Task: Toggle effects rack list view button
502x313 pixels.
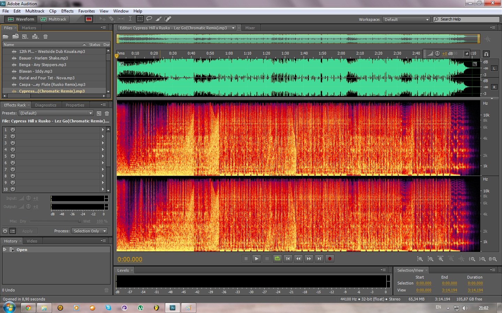Action: [x=13, y=231]
